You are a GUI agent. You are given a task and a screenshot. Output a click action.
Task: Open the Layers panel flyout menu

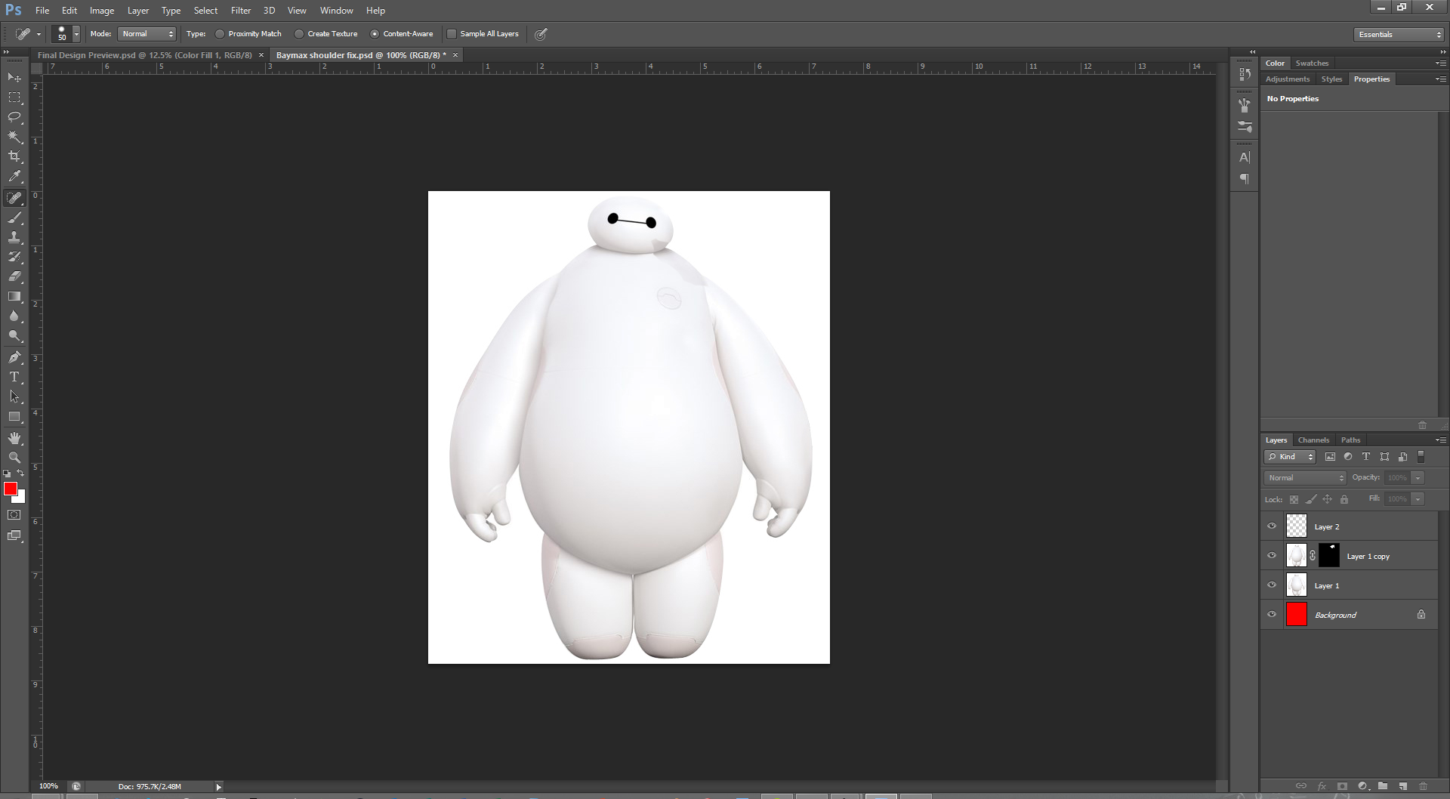(1440, 440)
